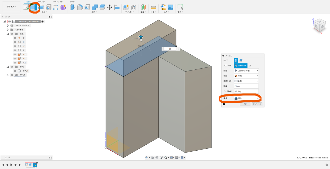330x169 pixels.
Task: Clear the profile selection with X
Action: pos(250,66)
